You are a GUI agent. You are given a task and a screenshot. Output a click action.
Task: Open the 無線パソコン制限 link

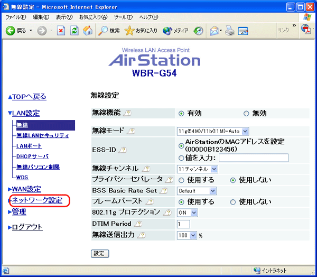click(38, 167)
